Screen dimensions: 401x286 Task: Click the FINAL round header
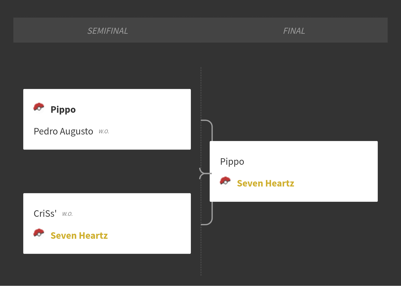tap(294, 31)
